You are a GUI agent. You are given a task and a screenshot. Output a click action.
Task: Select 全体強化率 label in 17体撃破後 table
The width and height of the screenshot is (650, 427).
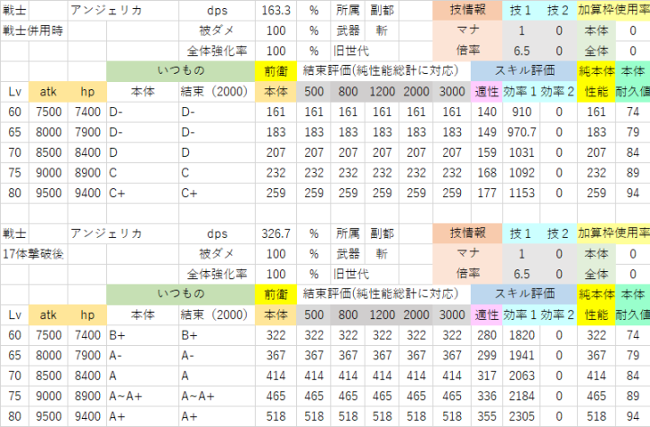pyautogui.click(x=217, y=274)
